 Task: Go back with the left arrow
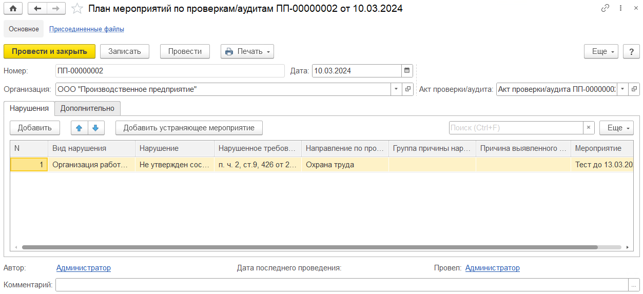pos(37,9)
